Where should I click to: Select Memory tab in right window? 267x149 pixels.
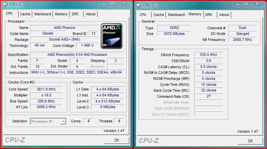tap(195, 14)
